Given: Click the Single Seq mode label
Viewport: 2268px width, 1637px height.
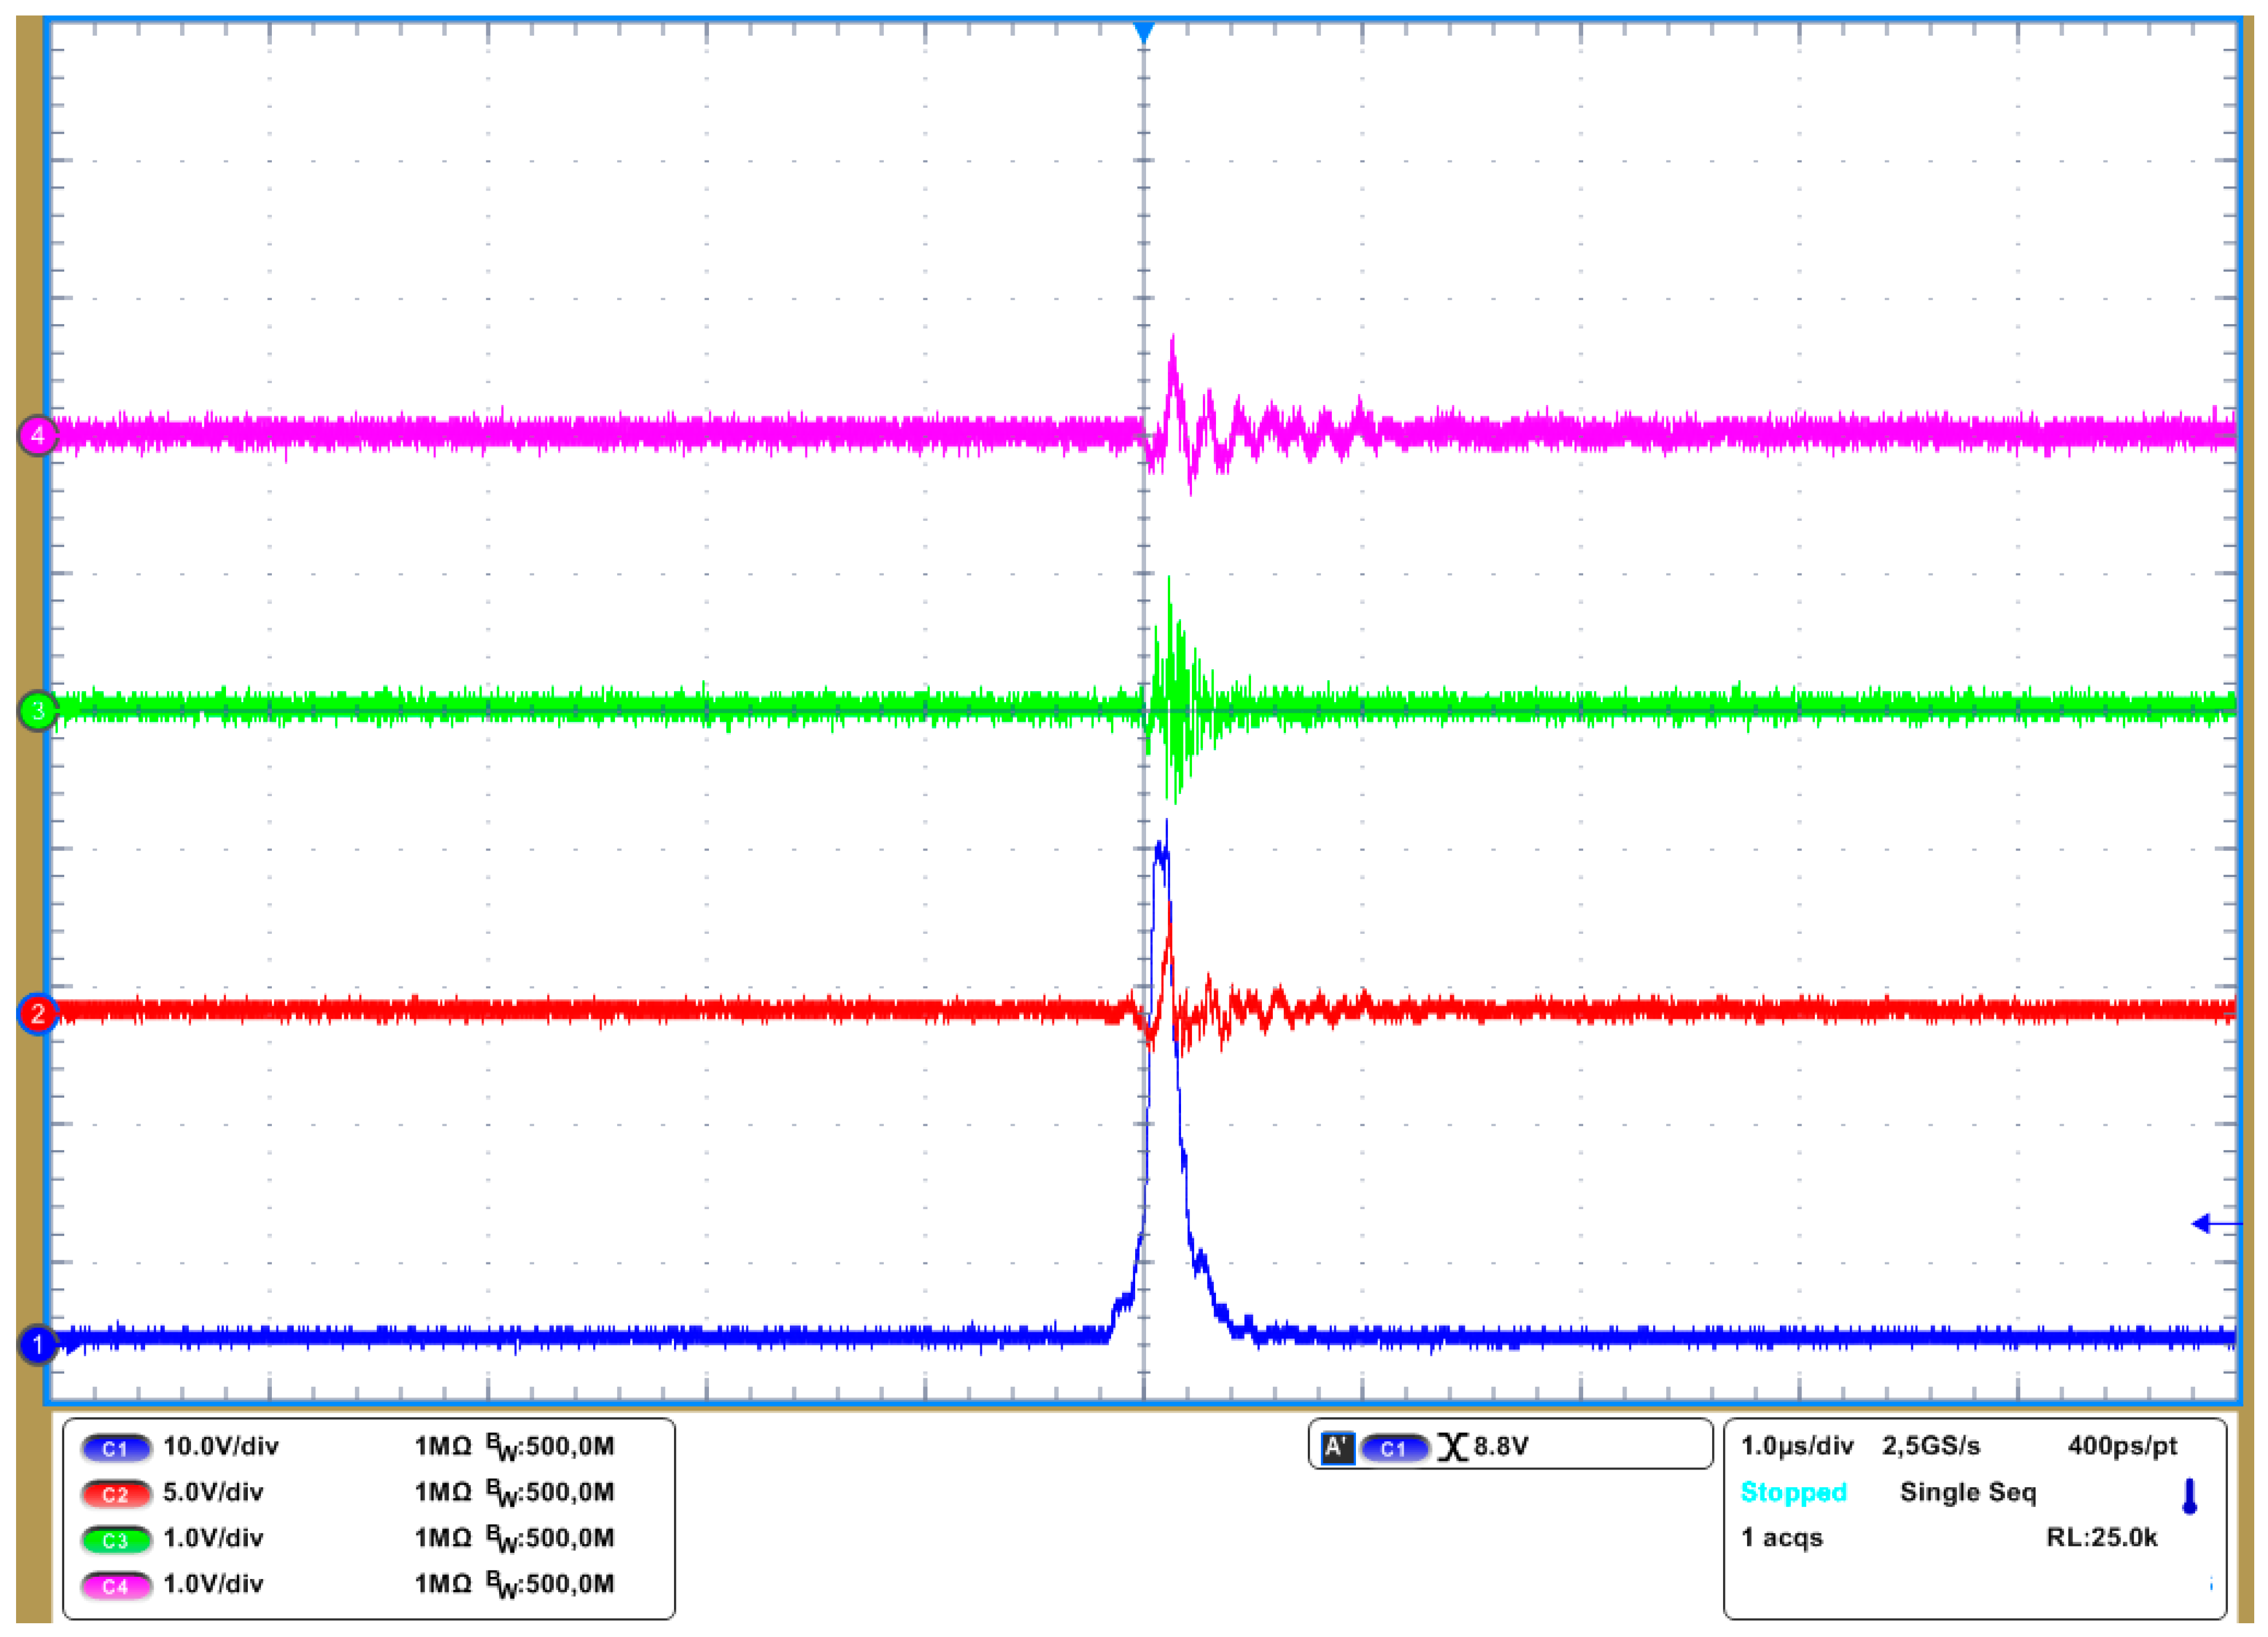Looking at the screenshot, I should tap(1967, 1492).
